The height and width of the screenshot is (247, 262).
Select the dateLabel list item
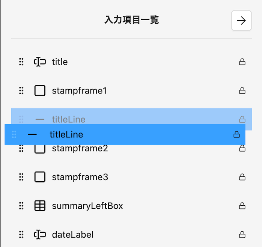72,235
